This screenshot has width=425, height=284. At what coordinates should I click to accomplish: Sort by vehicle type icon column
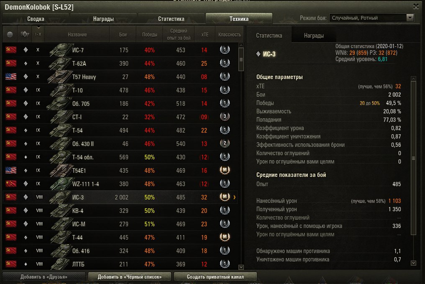[x=25, y=34]
